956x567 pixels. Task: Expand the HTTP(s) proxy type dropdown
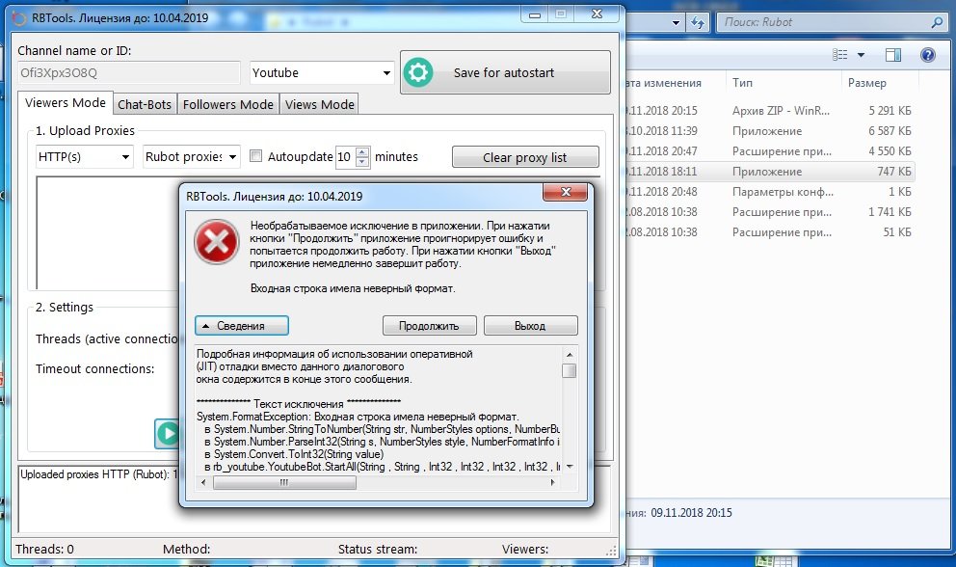[x=85, y=156]
